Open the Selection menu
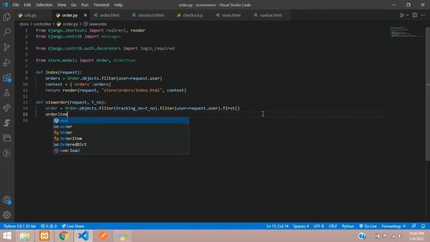 (x=44, y=5)
